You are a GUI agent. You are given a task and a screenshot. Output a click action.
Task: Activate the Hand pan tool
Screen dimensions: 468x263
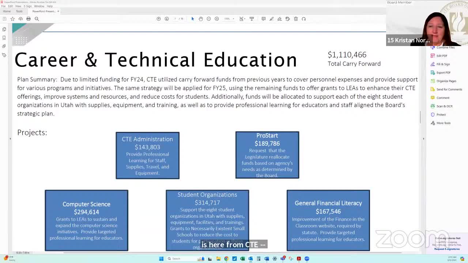tap(201, 19)
